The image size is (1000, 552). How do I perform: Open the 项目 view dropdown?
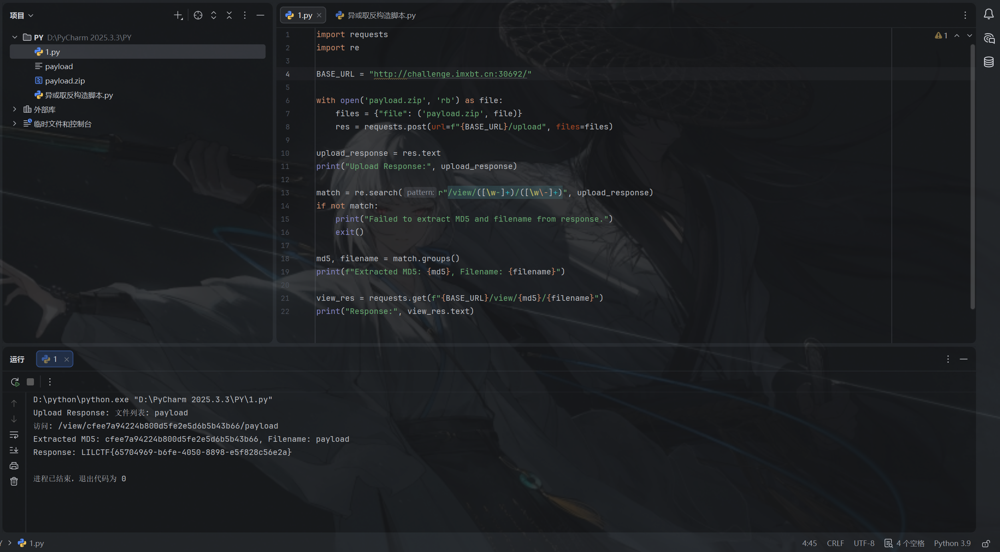22,15
